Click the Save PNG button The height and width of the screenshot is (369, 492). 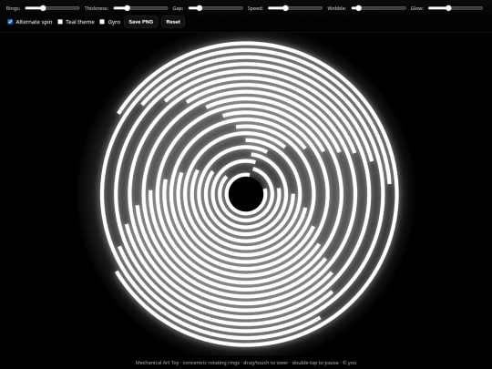tap(141, 22)
